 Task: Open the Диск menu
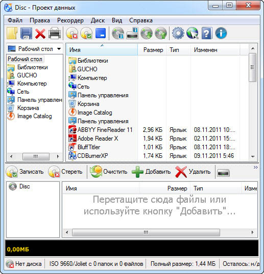(98, 20)
